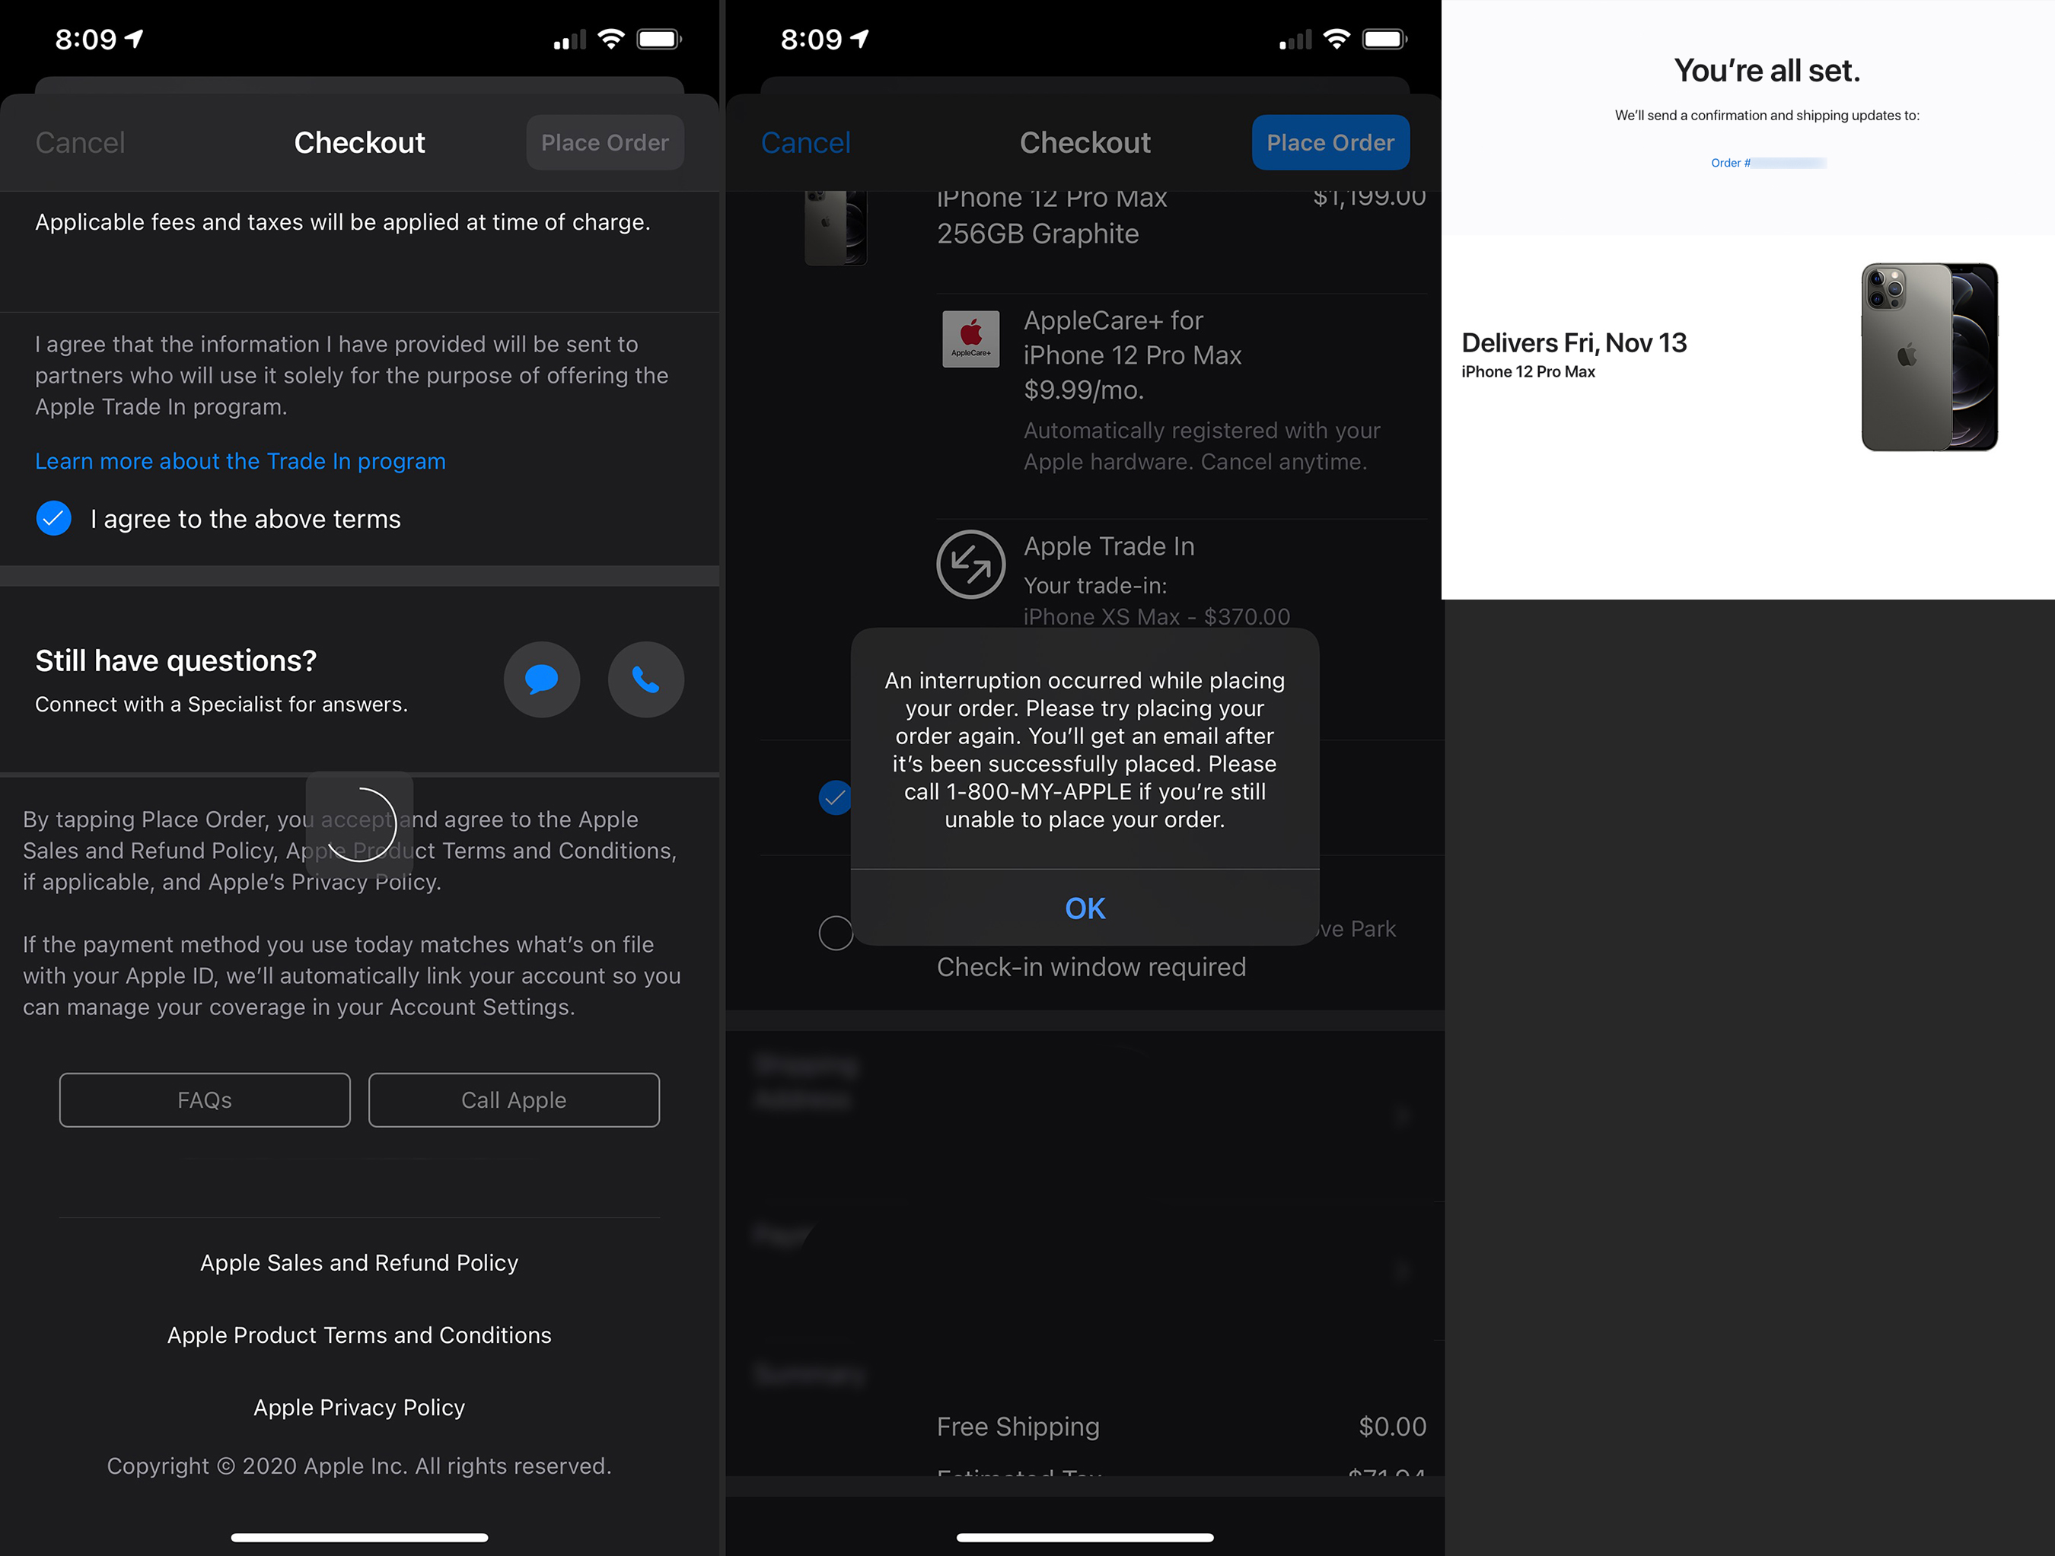
Task: Click the AppleCare+ product icon
Action: 970,339
